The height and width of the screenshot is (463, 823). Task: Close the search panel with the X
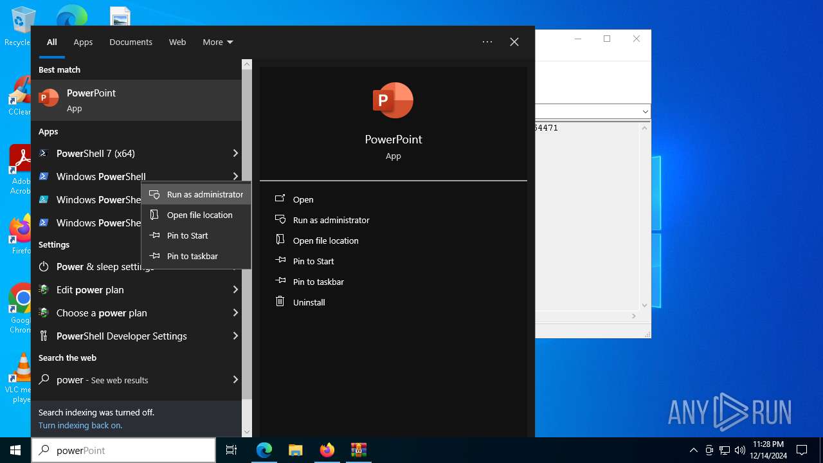point(514,42)
